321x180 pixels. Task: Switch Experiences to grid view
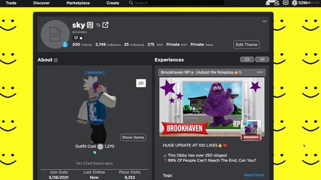click(262, 59)
